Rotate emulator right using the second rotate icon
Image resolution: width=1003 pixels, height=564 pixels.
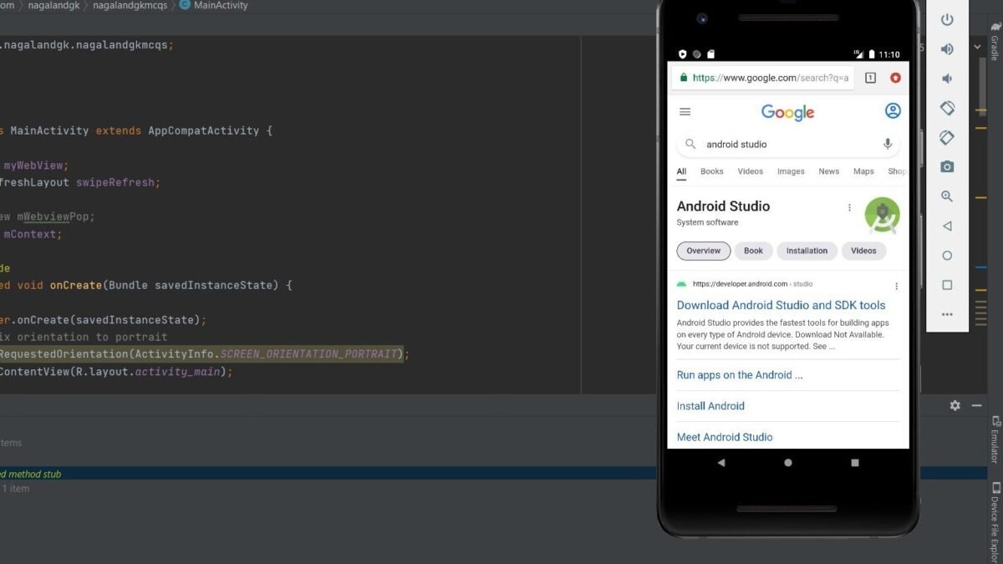(947, 138)
